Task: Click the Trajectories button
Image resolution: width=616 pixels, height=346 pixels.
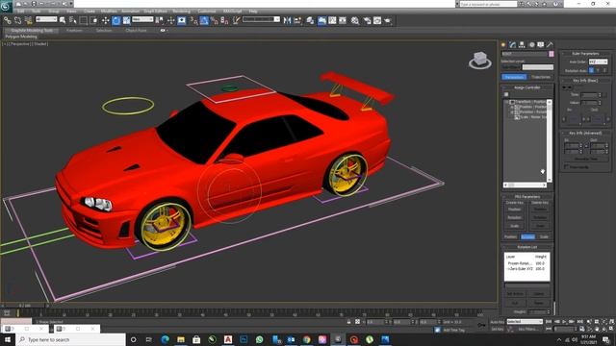Action: (x=541, y=77)
